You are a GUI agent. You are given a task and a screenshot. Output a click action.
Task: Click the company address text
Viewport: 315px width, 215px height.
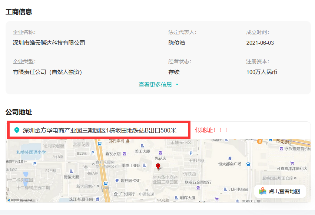click(x=99, y=130)
